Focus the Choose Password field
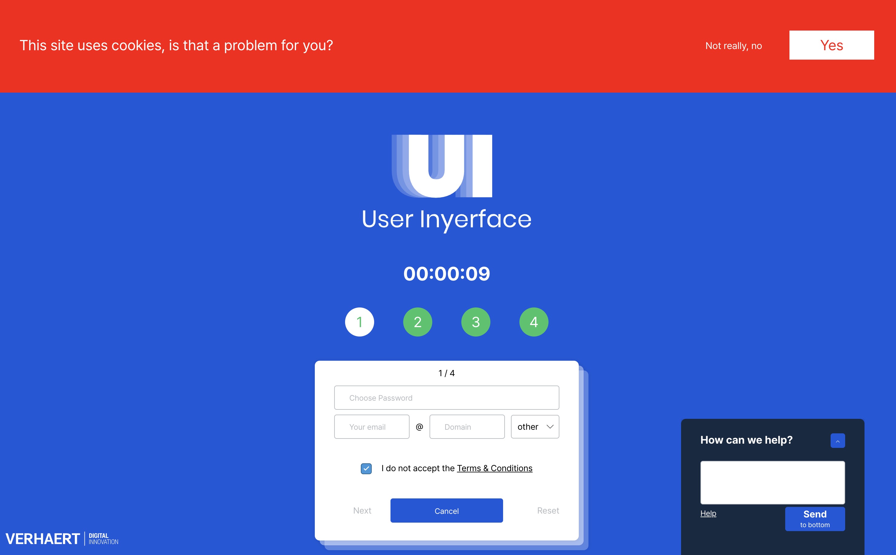896x555 pixels. tap(446, 398)
